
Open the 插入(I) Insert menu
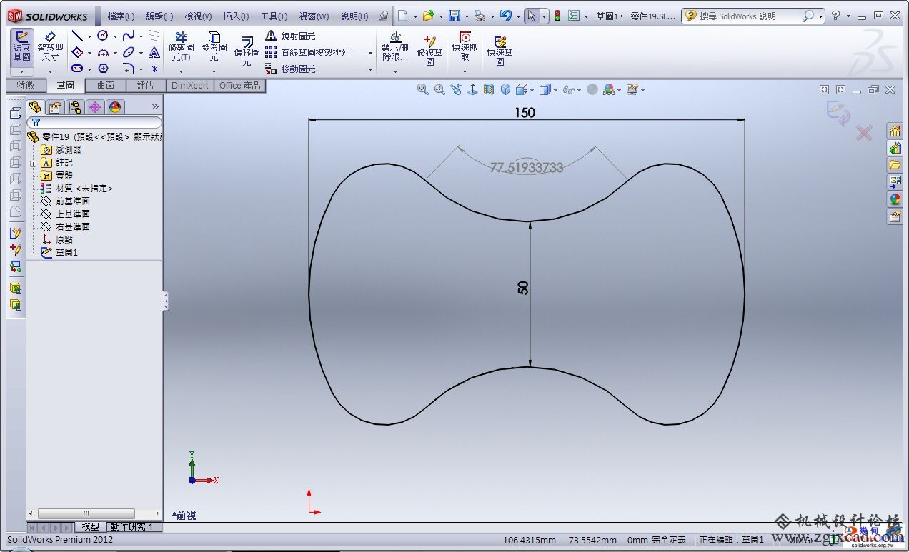coord(236,16)
